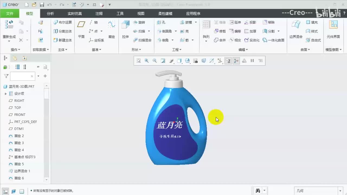Click New Body (新建主体)

point(63,40)
